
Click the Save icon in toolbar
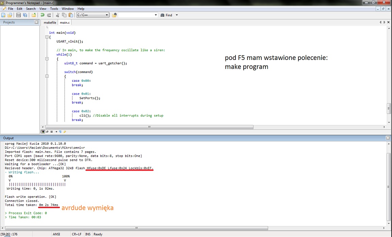(18, 15)
